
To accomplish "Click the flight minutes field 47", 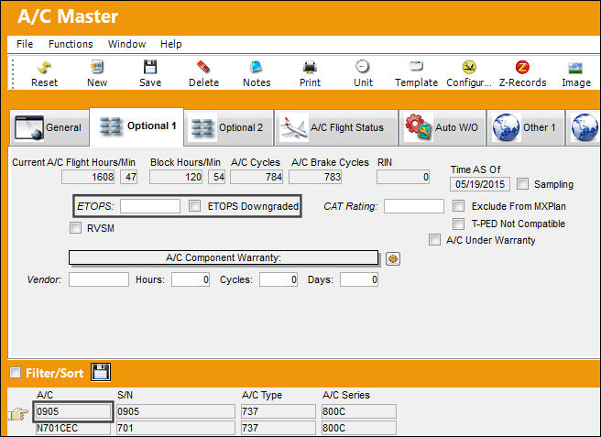I will [x=129, y=177].
